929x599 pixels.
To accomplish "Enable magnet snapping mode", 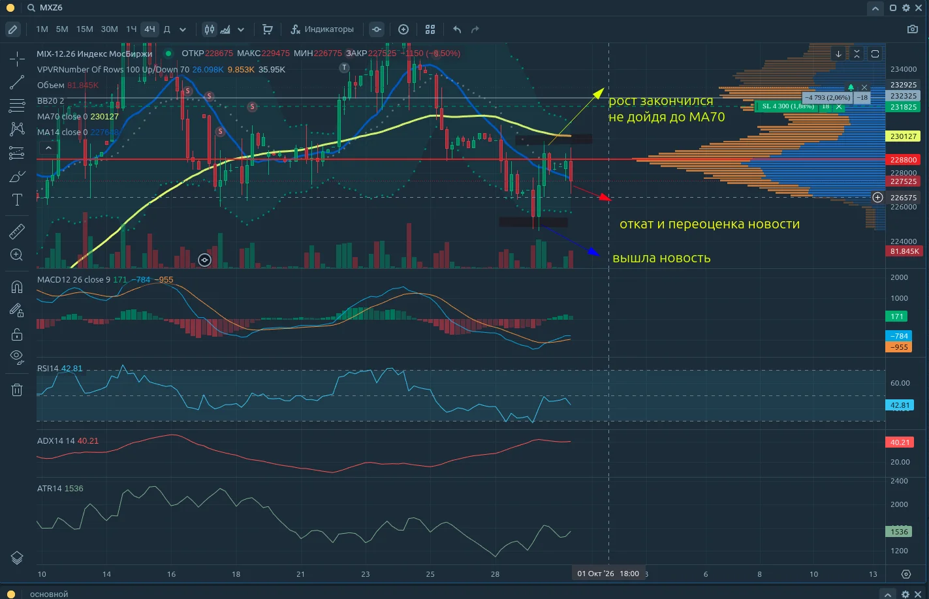I will pos(17,287).
